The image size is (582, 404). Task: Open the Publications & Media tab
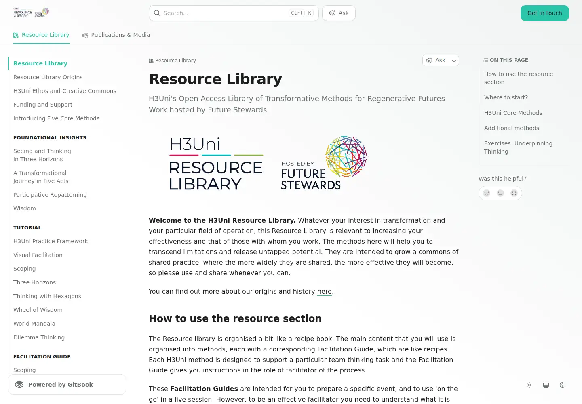[116, 35]
